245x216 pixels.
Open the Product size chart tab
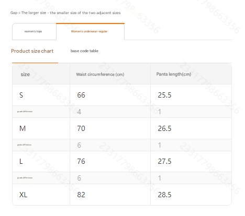coord(32,51)
